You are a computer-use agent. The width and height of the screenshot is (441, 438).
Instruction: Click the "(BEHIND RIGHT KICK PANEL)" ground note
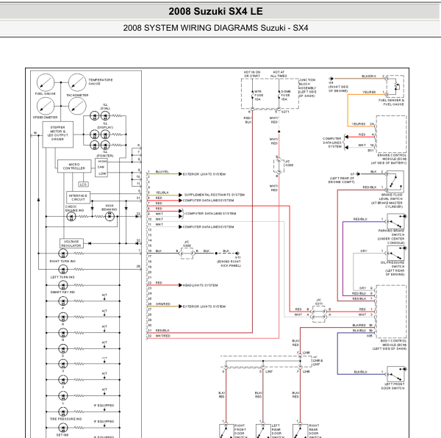(x=229, y=264)
